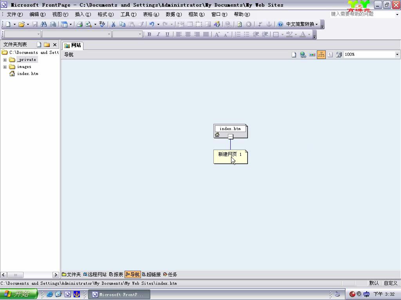This screenshot has width=401, height=300.
Task: Open the font name combo box
Action: coord(77,34)
